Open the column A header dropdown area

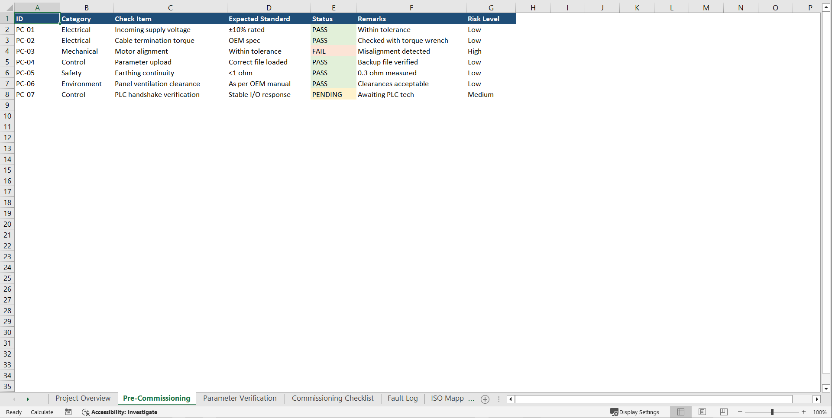[37, 7]
